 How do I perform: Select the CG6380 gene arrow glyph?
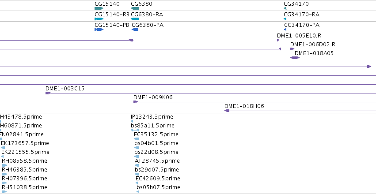click(x=135, y=8)
